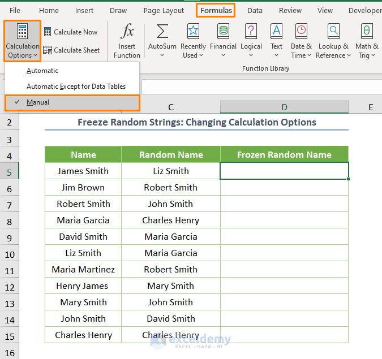Click cell containing Jim Brown
The height and width of the screenshot is (359, 382).
[x=83, y=187]
